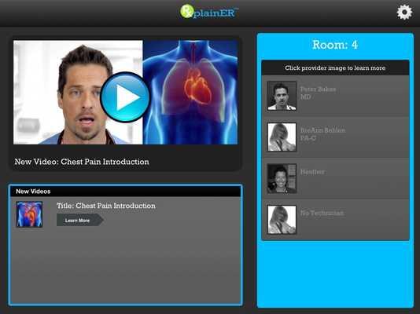Open the heart thumbnail under New Videos
This screenshot has width=420, height=314.
click(29, 214)
